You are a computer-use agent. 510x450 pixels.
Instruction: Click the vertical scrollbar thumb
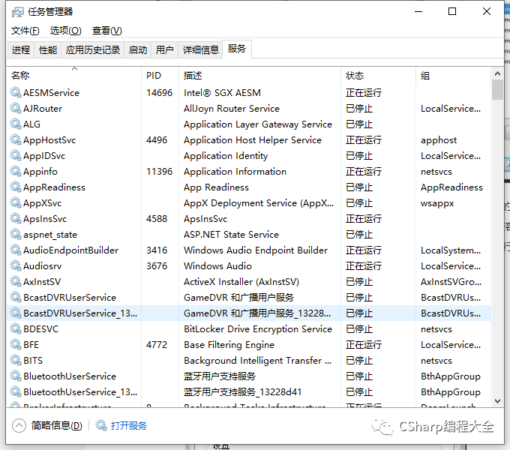497,90
